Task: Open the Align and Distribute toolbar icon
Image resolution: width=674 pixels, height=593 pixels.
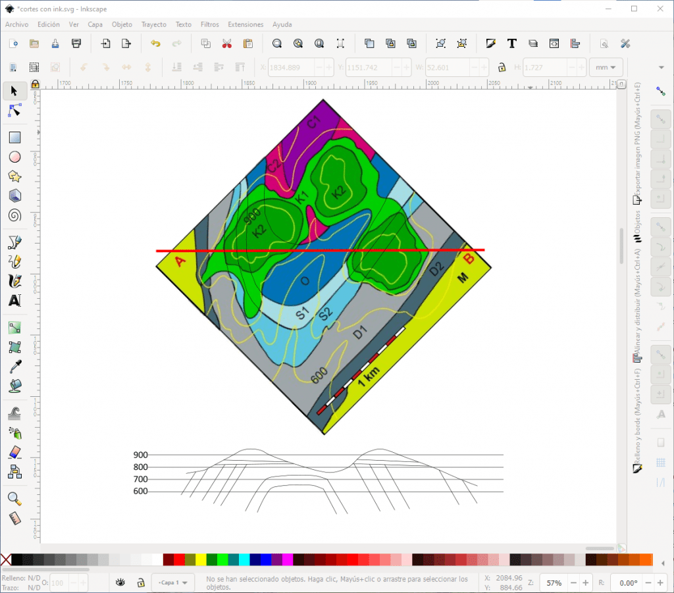Action: 575,43
